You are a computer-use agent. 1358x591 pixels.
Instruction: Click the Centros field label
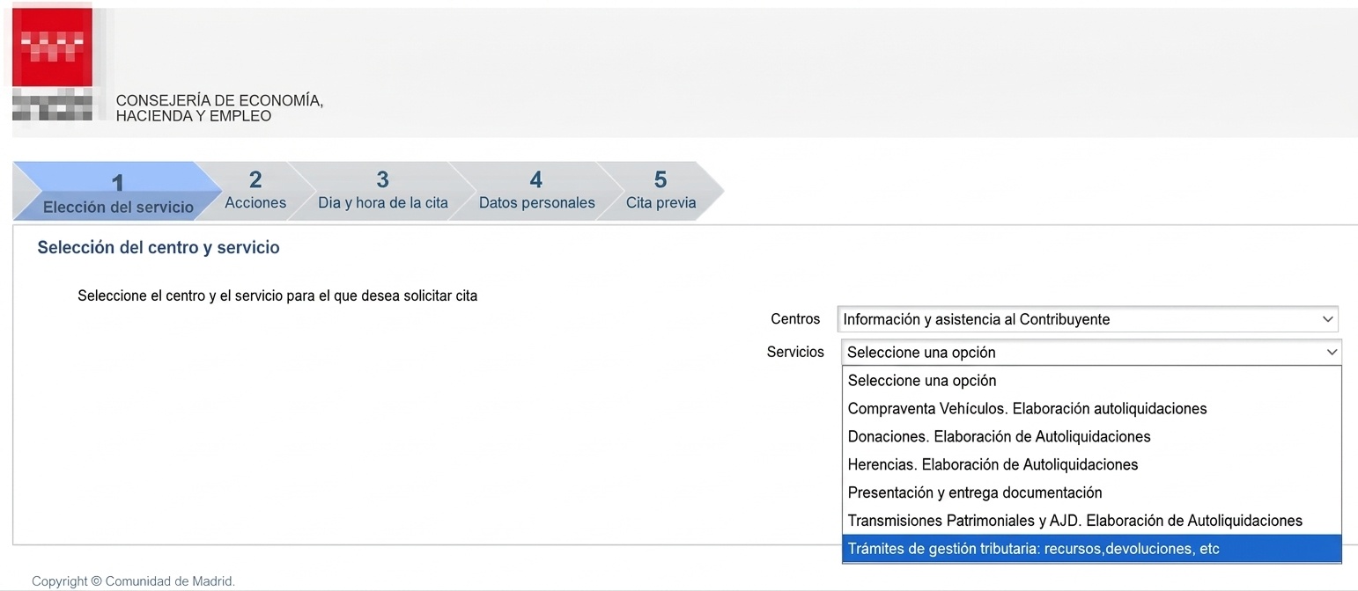(x=795, y=319)
